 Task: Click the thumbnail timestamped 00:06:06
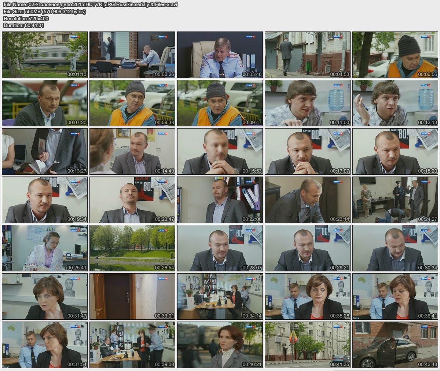[x=395, y=55]
